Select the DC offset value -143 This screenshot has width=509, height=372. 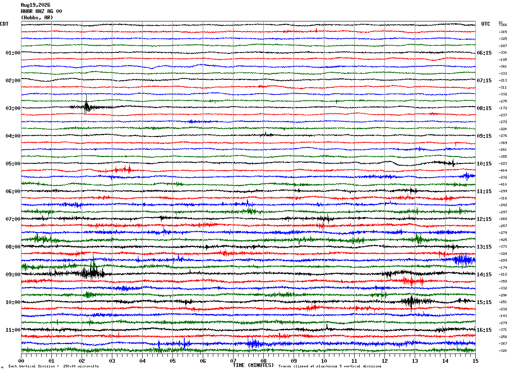[503, 316]
